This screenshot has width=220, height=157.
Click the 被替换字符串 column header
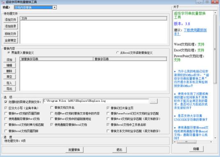point(57,59)
